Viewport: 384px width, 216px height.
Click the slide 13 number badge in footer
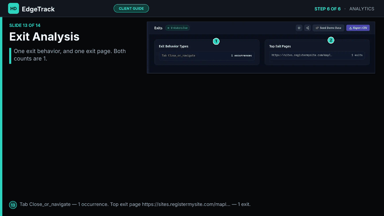pyautogui.click(x=13, y=205)
